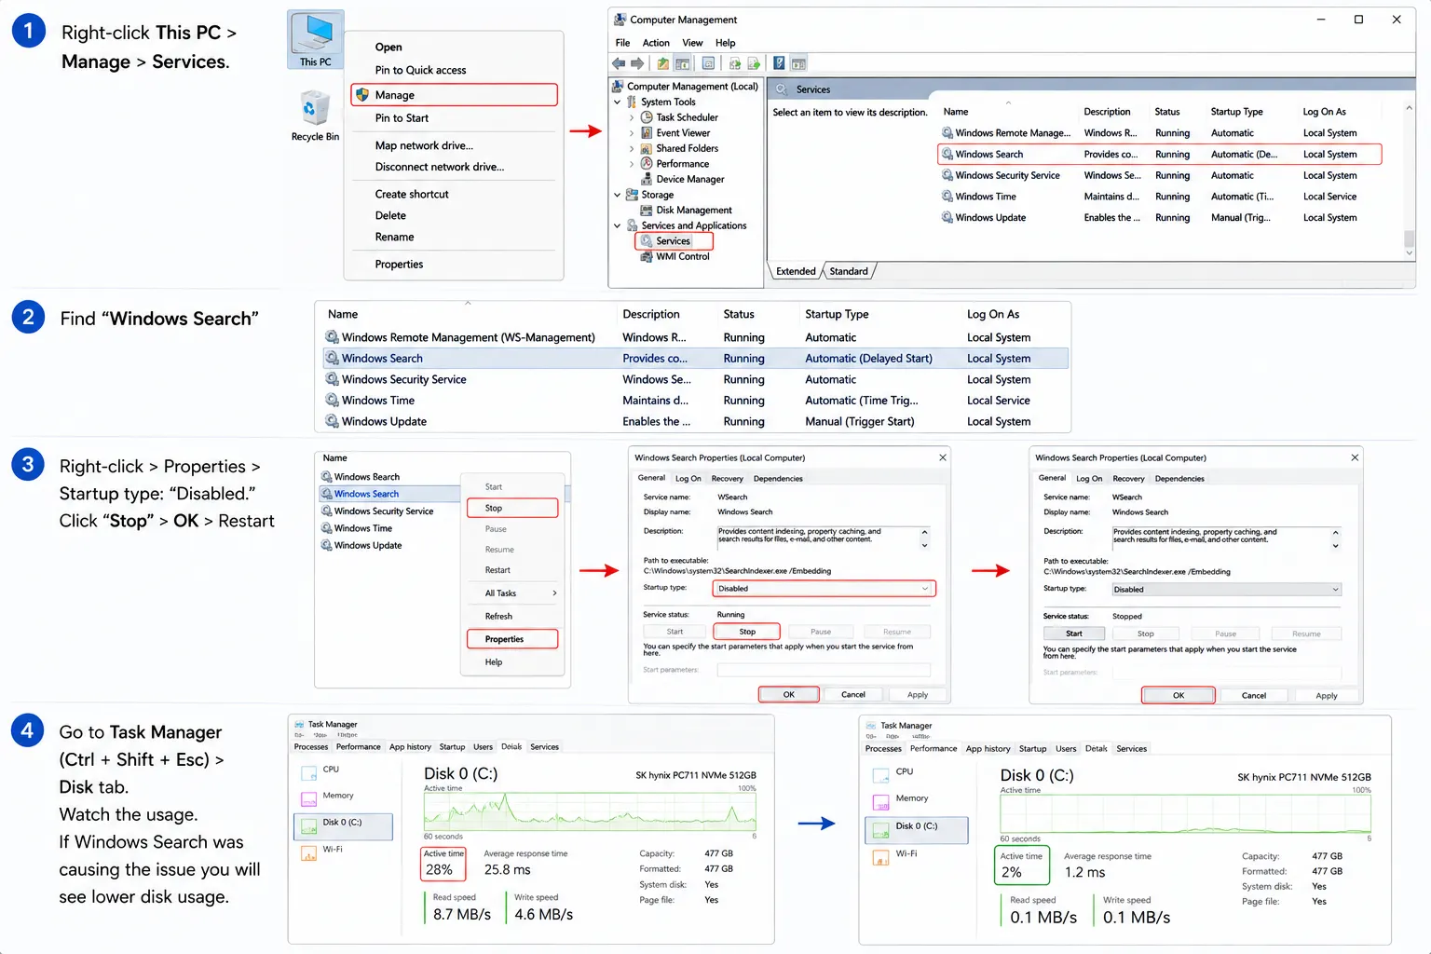Sort by Startup Type header in Computer Management
Image resolution: width=1431 pixels, height=954 pixels.
point(1237,112)
